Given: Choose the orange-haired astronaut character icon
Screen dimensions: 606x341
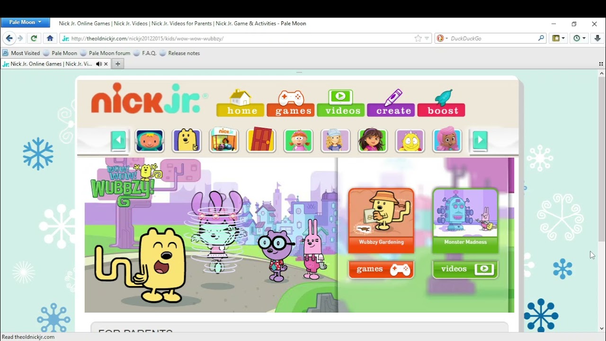Looking at the screenshot, I should tap(150, 141).
